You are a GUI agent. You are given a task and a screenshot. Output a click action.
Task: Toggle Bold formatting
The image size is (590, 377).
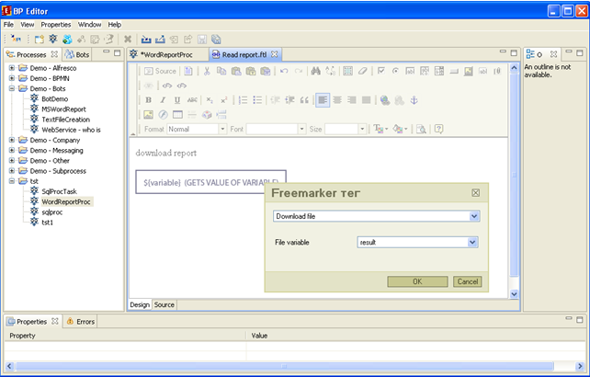pyautogui.click(x=148, y=100)
